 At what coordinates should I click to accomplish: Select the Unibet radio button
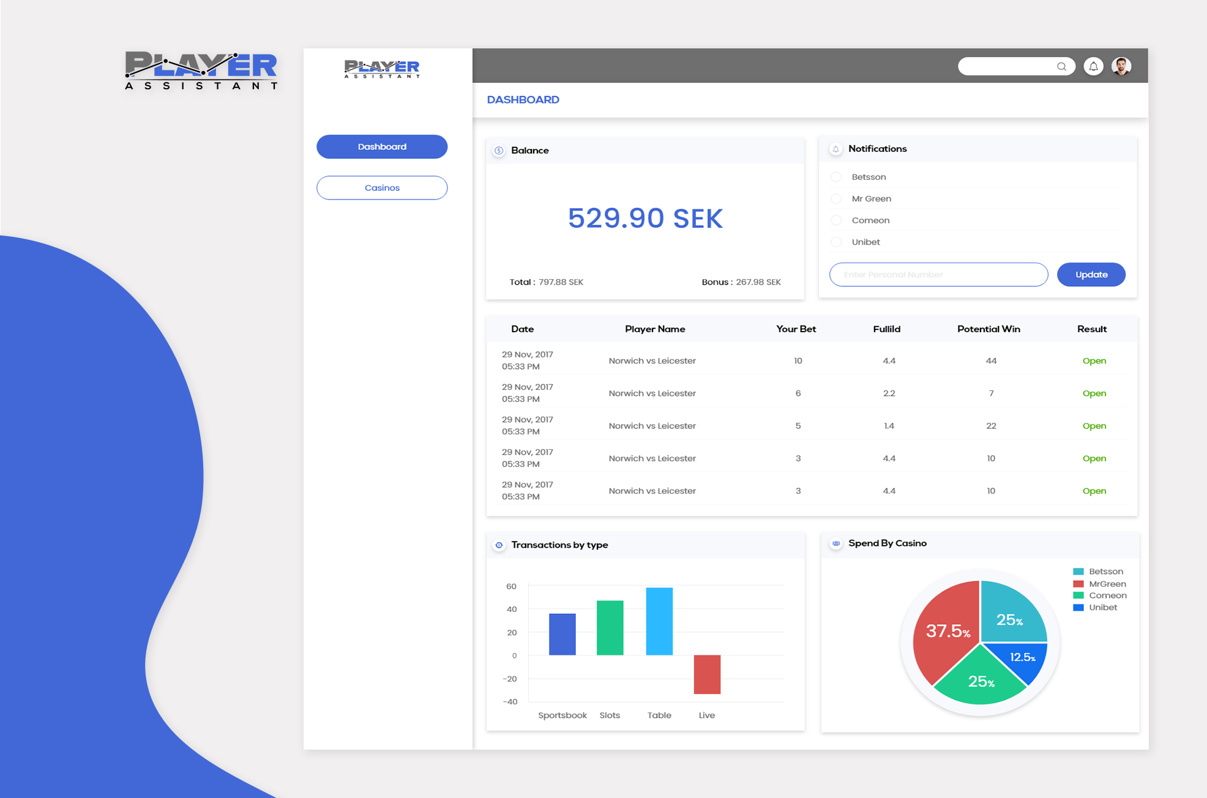836,242
